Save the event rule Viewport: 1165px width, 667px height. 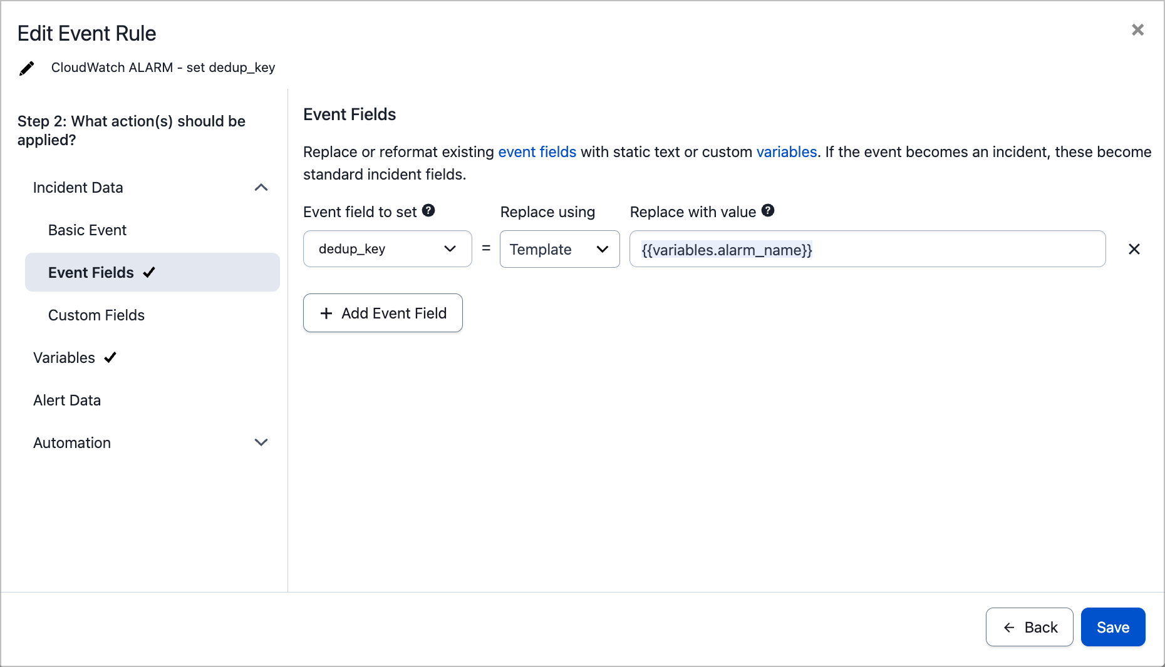(x=1112, y=628)
